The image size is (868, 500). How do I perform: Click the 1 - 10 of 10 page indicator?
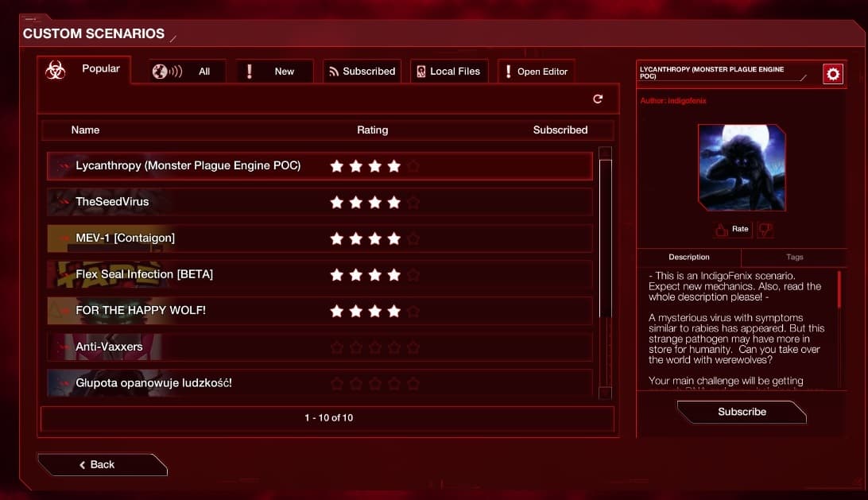click(x=329, y=418)
